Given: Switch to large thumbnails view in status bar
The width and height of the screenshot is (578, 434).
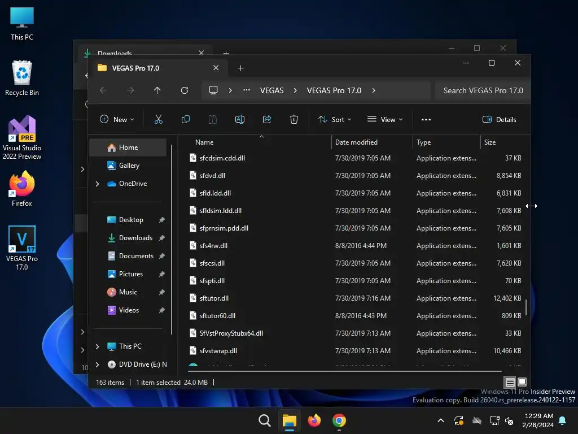Looking at the screenshot, I should (x=522, y=382).
